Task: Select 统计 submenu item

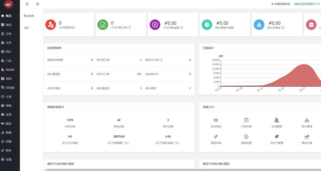Action: point(27,28)
